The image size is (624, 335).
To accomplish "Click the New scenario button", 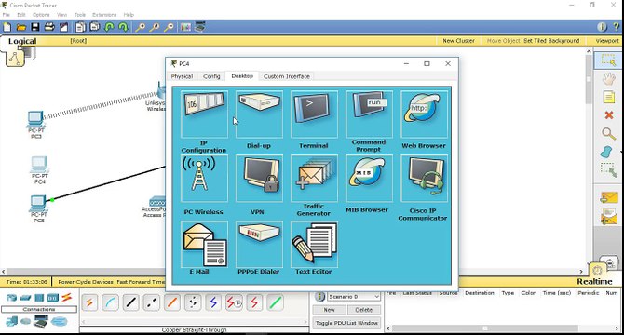I will (x=329, y=310).
